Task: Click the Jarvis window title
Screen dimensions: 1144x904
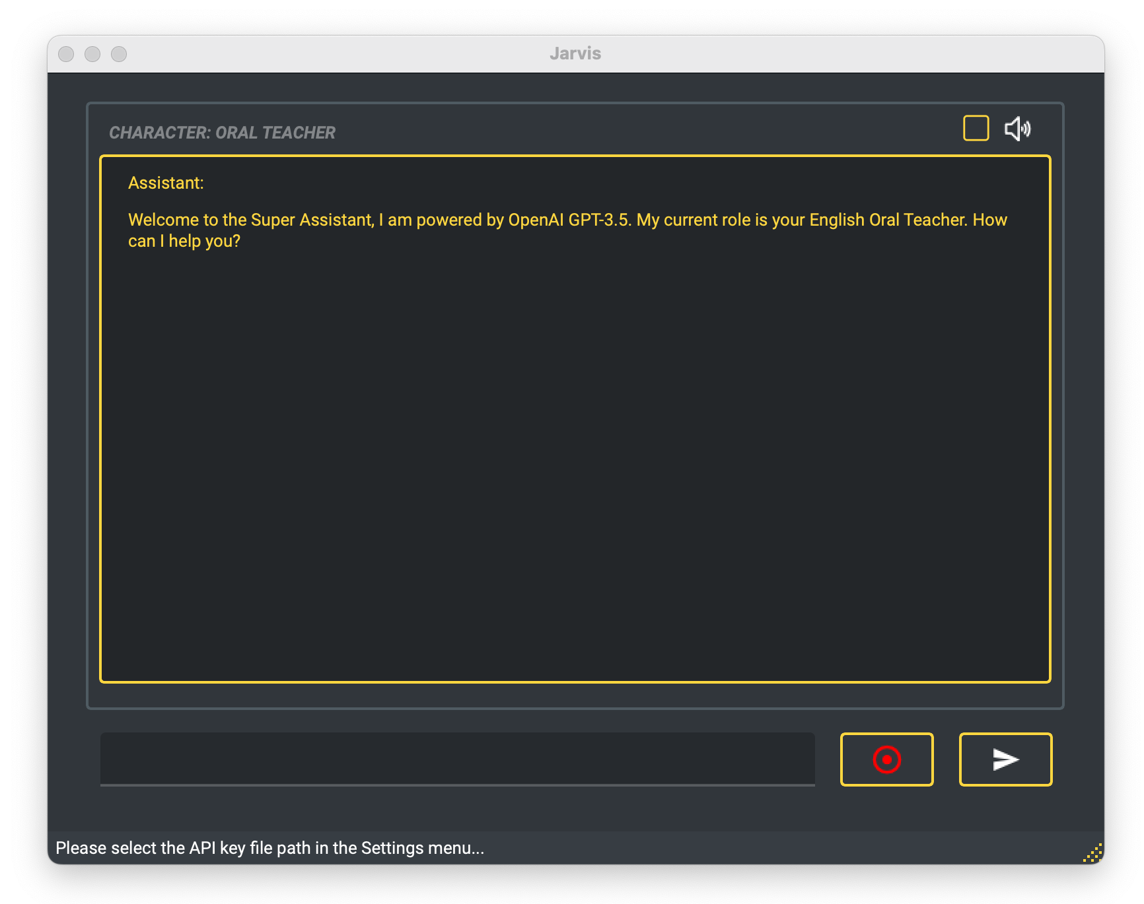Action: point(575,53)
